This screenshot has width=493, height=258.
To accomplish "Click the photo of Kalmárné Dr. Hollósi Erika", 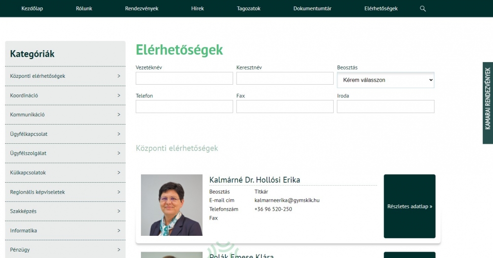I will click(x=172, y=205).
